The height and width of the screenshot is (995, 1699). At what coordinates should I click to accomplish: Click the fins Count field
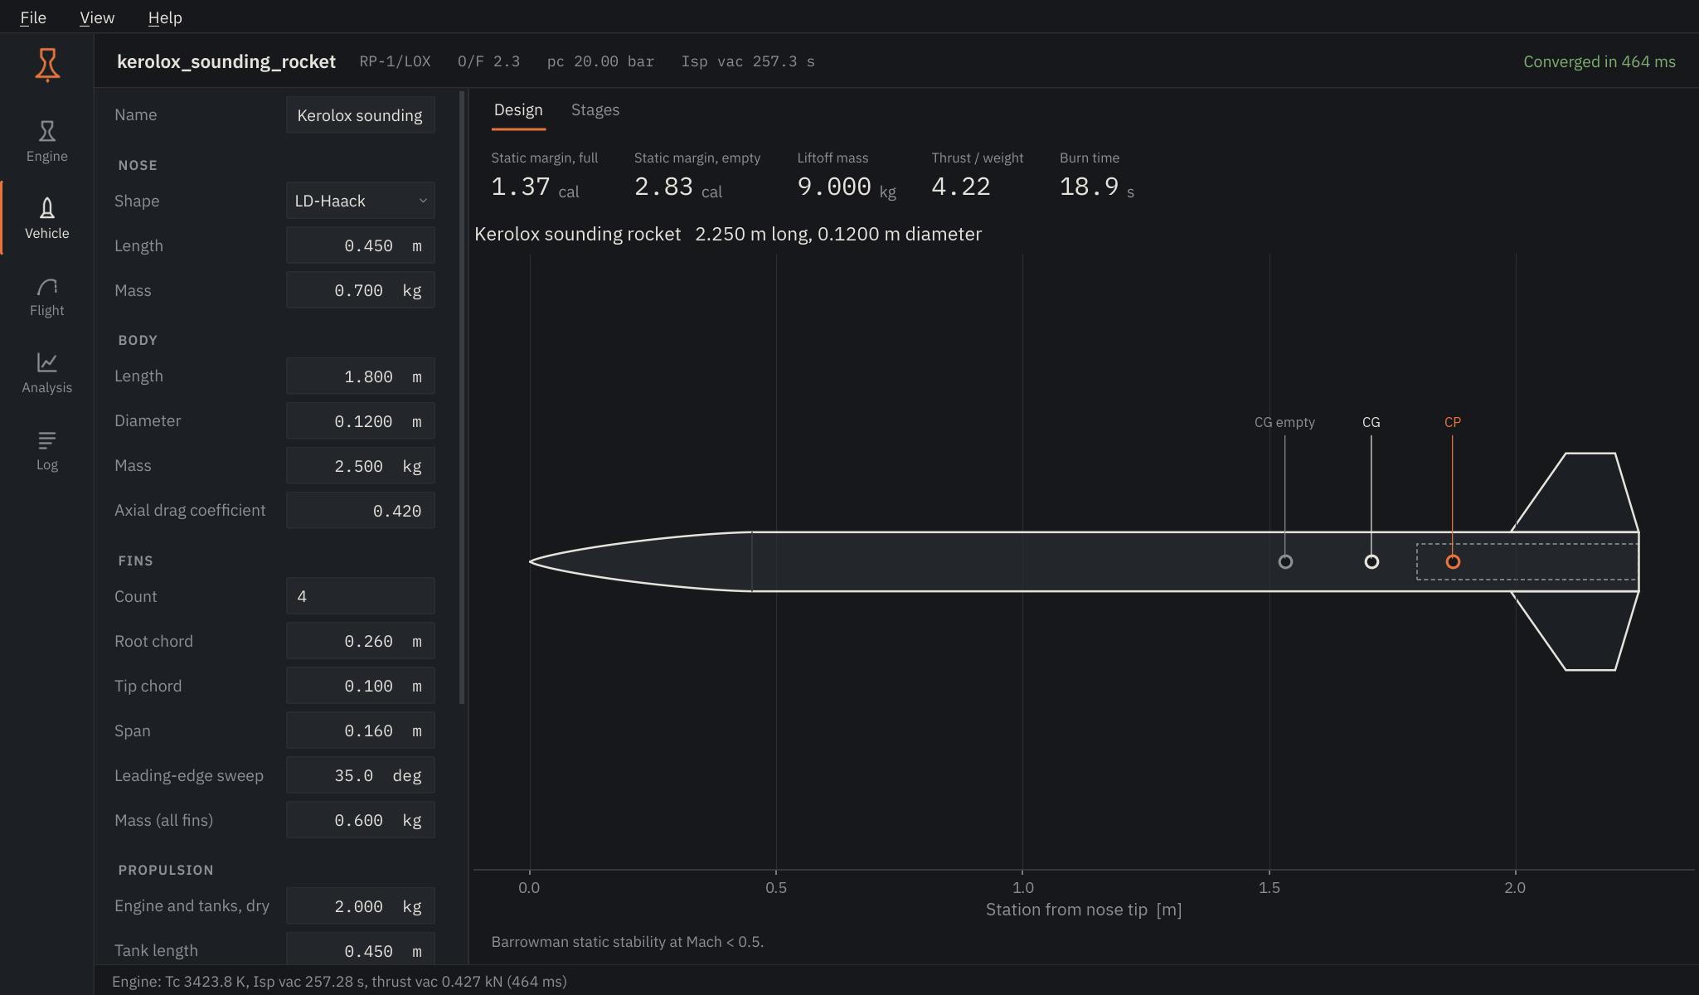(361, 596)
